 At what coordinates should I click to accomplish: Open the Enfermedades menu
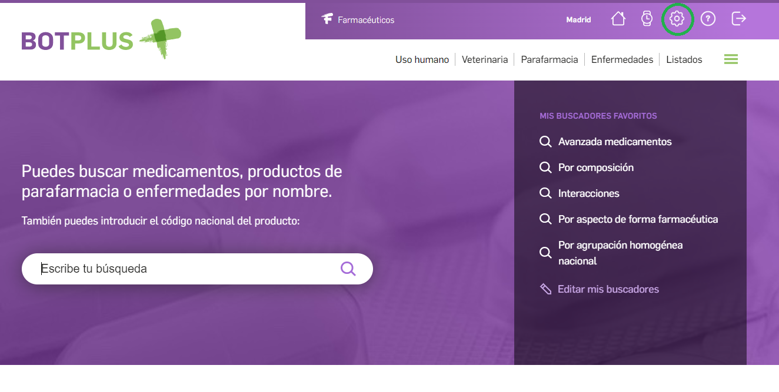point(622,59)
